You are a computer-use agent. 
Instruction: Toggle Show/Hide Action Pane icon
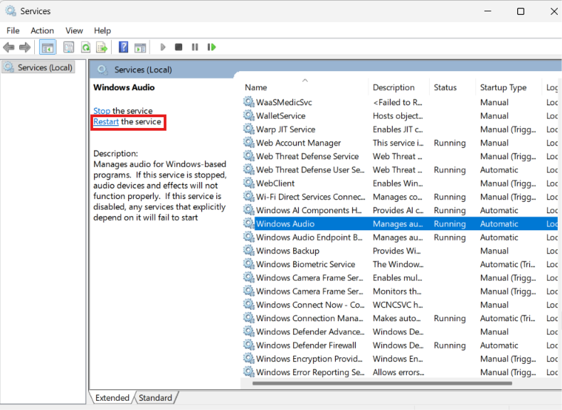[140, 48]
